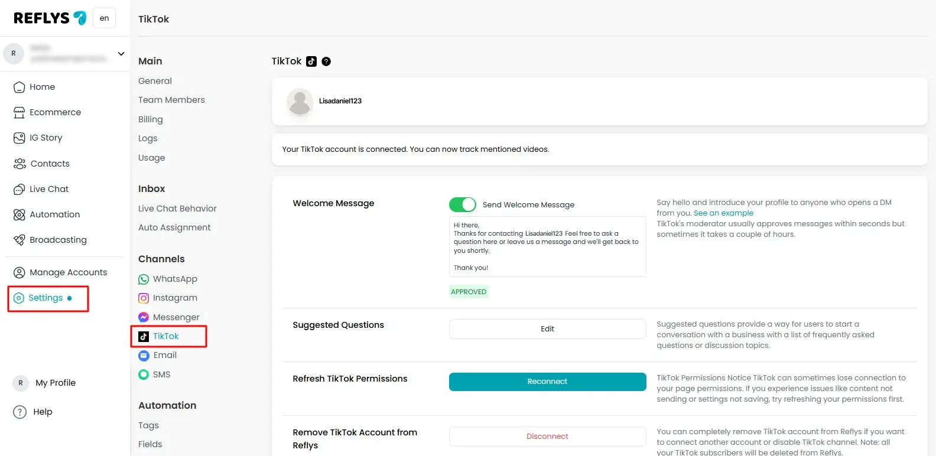936x456 pixels.
Task: Click the Home icon in sidebar
Action: (x=19, y=87)
